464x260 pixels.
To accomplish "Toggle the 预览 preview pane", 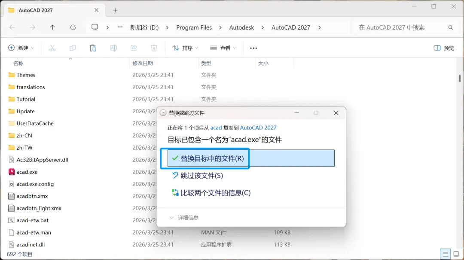I will coord(444,48).
